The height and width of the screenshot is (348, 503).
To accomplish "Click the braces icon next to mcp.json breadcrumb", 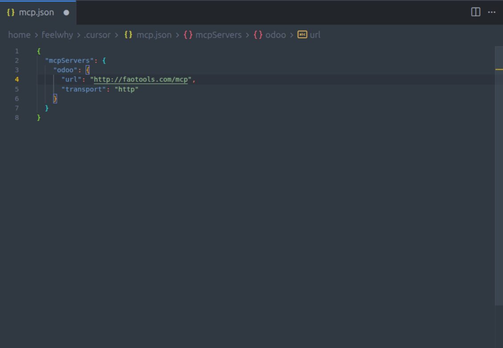I will point(128,35).
